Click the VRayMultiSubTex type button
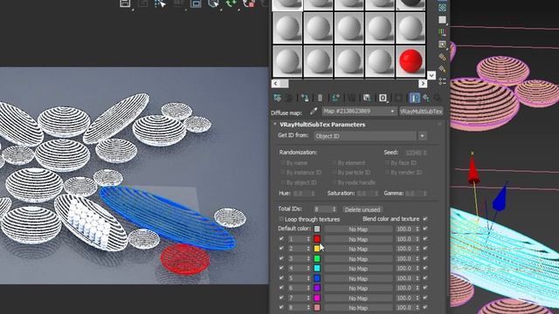The width and height of the screenshot is (559, 314). point(421,112)
